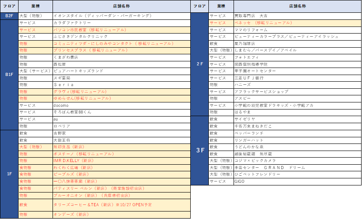The height and width of the screenshot is (219, 362).
Task: Click the パティスリー ベルン store cell
Action: (x=122, y=188)
